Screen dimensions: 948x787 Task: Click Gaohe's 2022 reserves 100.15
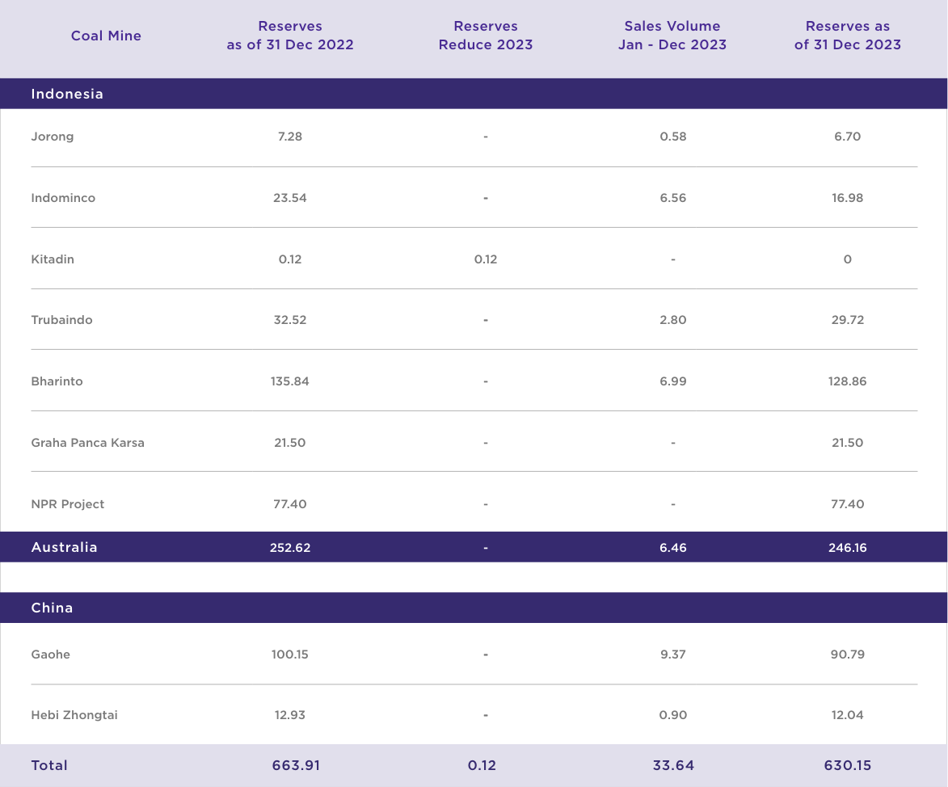(290, 654)
